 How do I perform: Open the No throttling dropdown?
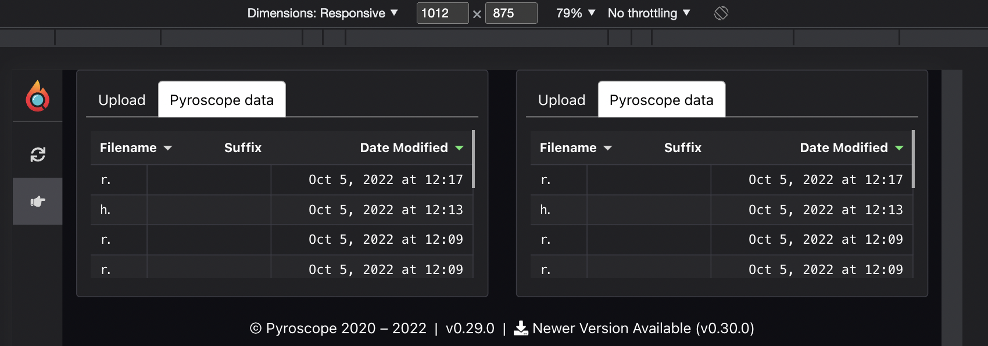pos(649,13)
